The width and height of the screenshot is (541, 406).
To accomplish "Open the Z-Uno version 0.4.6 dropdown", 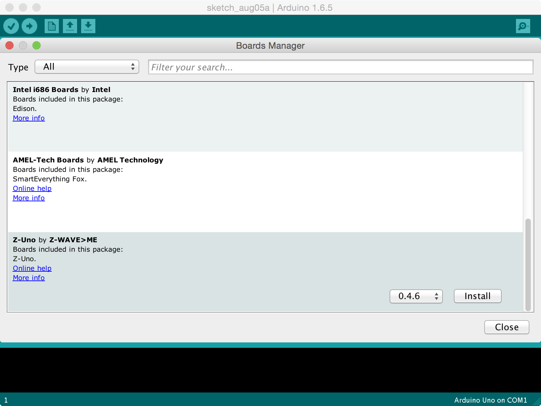I will [x=416, y=296].
